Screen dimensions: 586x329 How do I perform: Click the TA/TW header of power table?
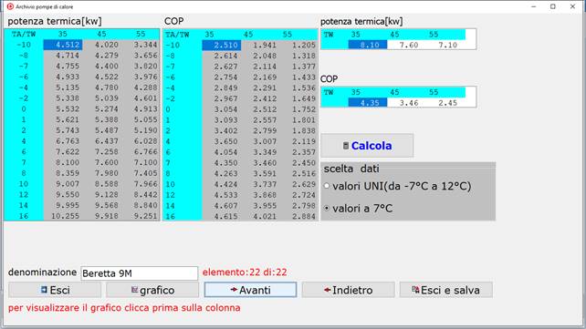24,34
